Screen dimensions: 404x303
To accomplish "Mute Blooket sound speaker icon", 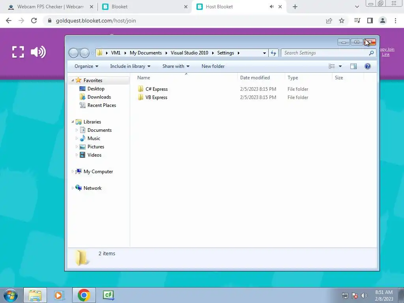I will 38,52.
